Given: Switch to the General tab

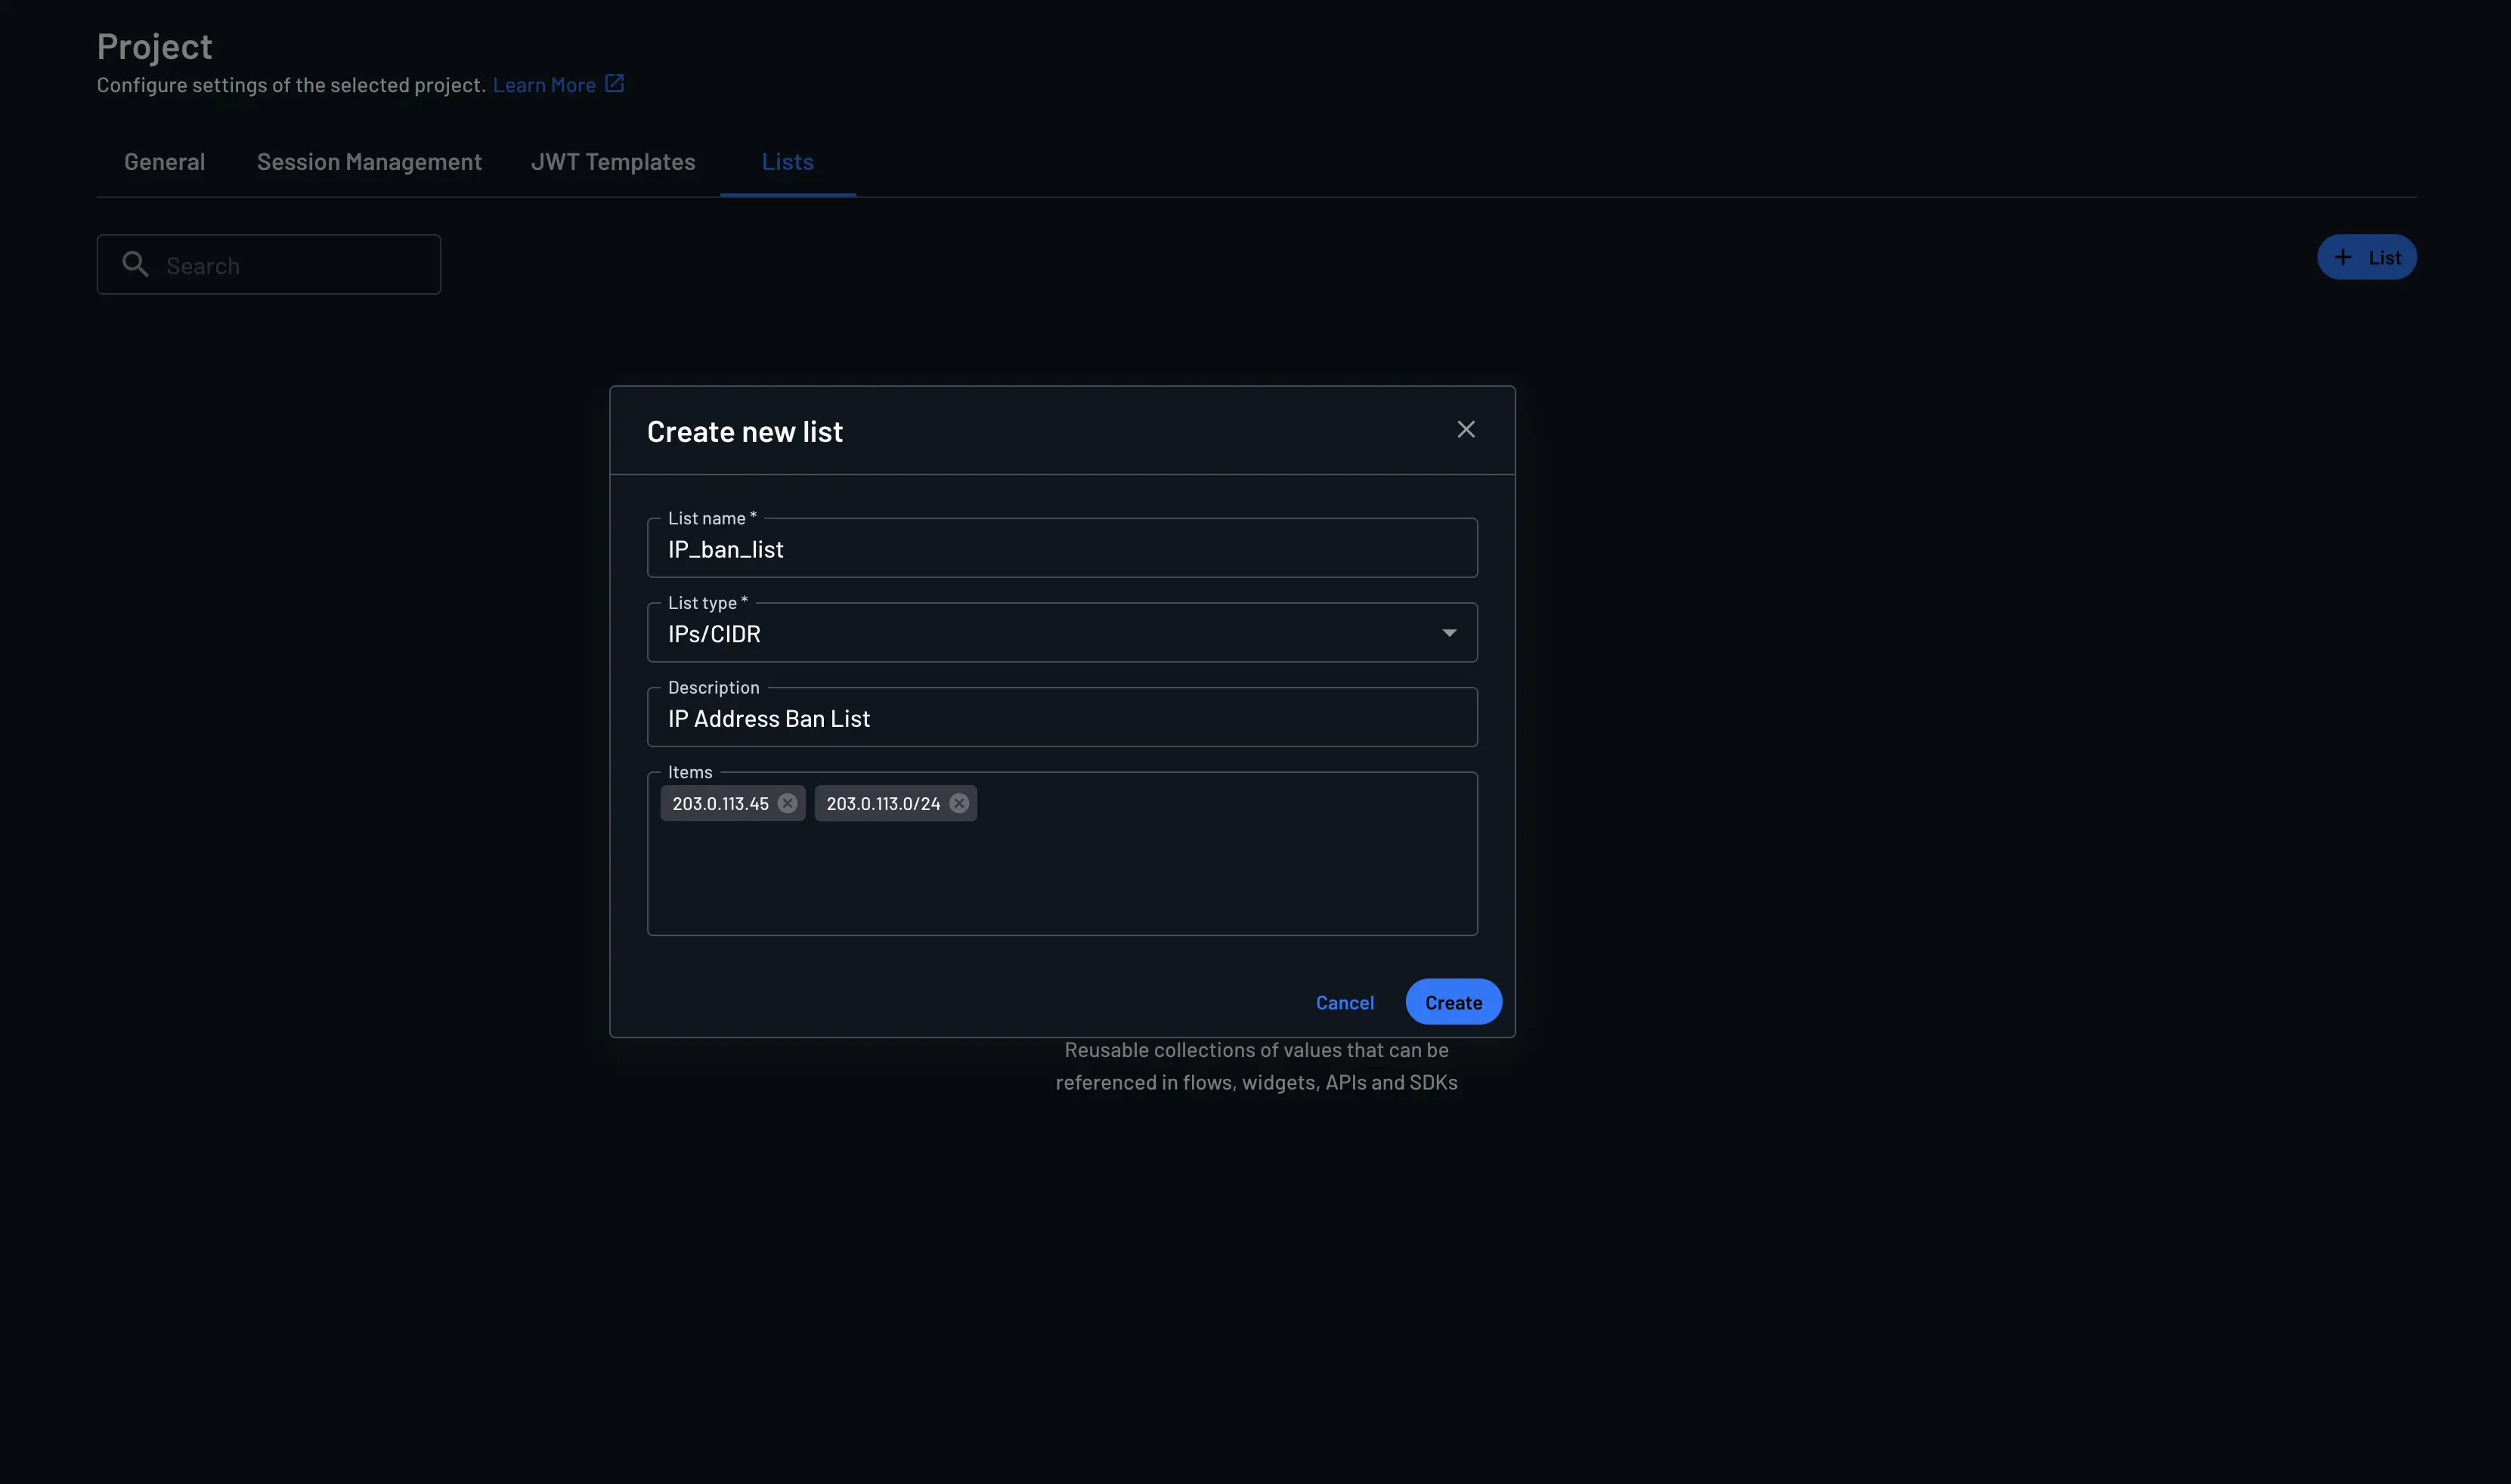Looking at the screenshot, I should (163, 161).
